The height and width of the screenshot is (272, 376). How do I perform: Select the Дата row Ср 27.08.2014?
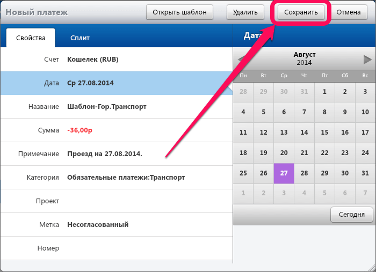pos(117,83)
